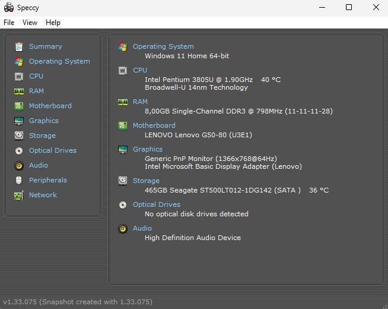
Task: Click Motherboard heading link in summary panel
Action: pos(154,125)
